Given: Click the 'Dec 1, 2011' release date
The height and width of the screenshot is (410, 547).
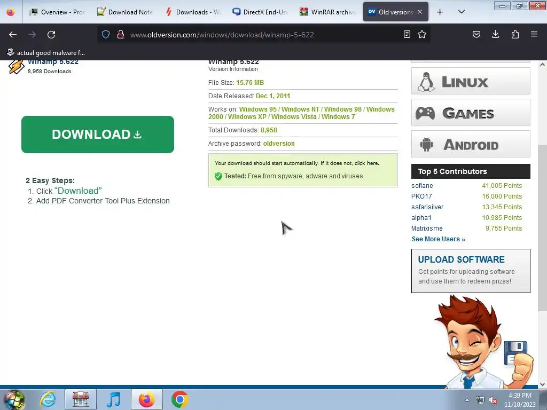Looking at the screenshot, I should tap(273, 96).
